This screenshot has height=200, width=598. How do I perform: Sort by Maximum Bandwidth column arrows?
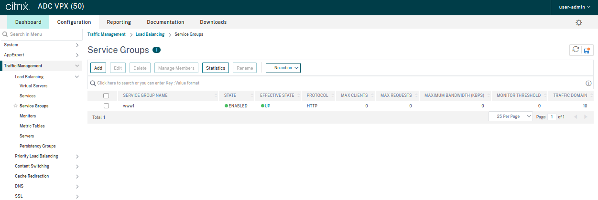[489, 95]
